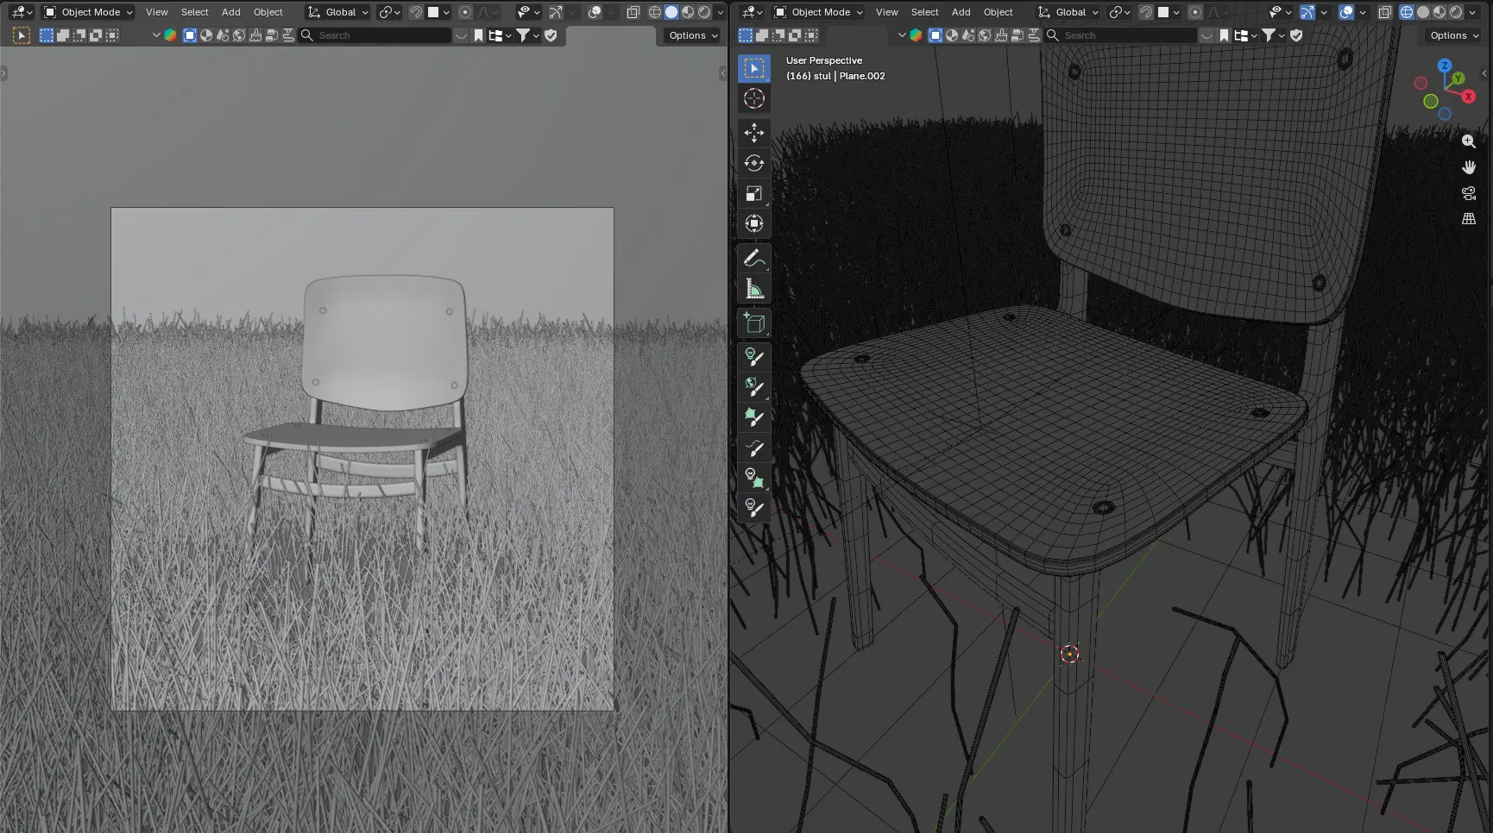Toggle X-ray in right viewport header

coord(1385,12)
